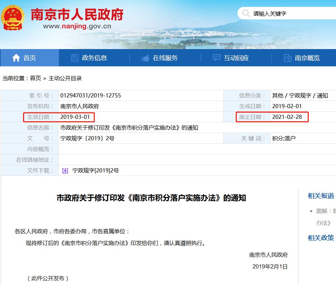Select document number 宁政规字〔2019〕2号

(x=88, y=138)
